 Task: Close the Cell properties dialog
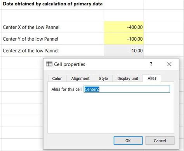(169, 64)
